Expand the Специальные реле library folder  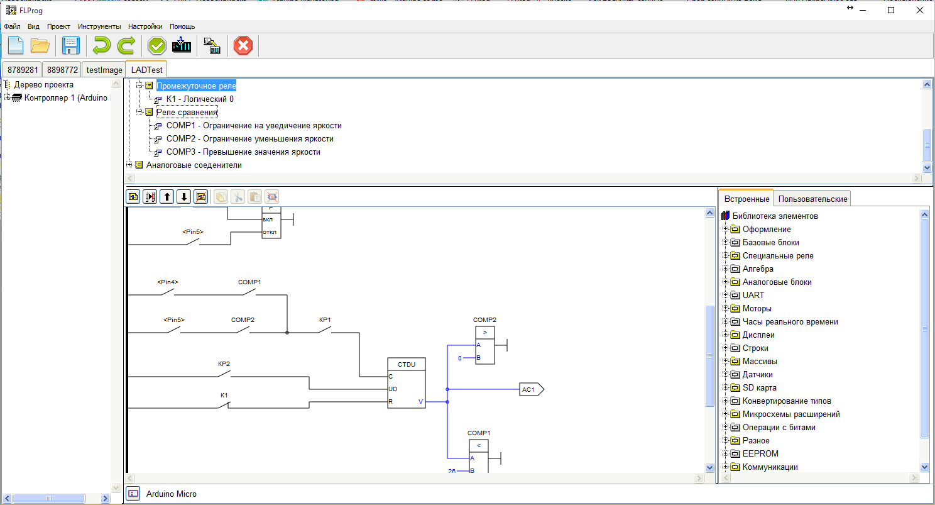pyautogui.click(x=726, y=256)
